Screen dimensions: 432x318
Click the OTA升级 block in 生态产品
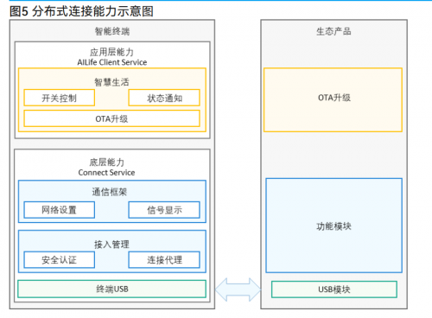(333, 100)
